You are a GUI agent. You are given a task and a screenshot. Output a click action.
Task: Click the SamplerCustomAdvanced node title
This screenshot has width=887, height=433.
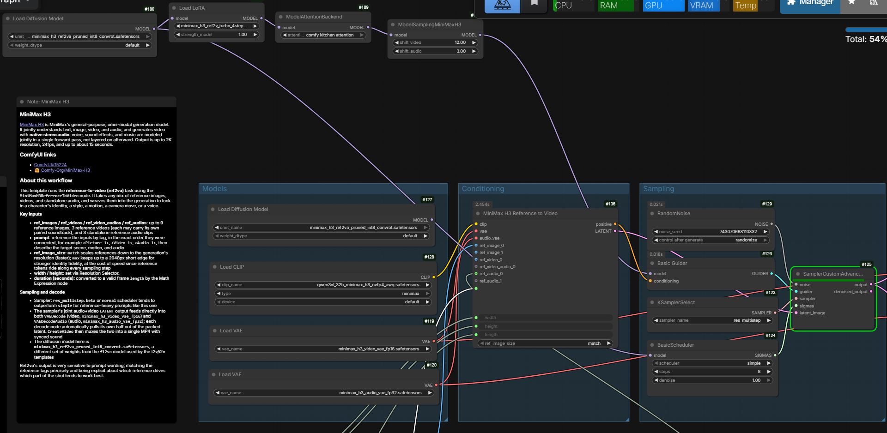pyautogui.click(x=833, y=274)
